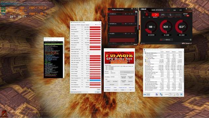Click the GPU-Z Close button
Image resolution: width=209 pixels, height=118 pixels.
coord(98,92)
